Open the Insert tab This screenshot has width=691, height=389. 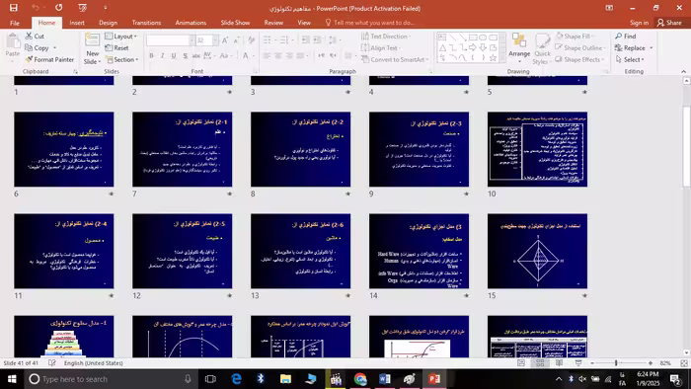pos(77,23)
